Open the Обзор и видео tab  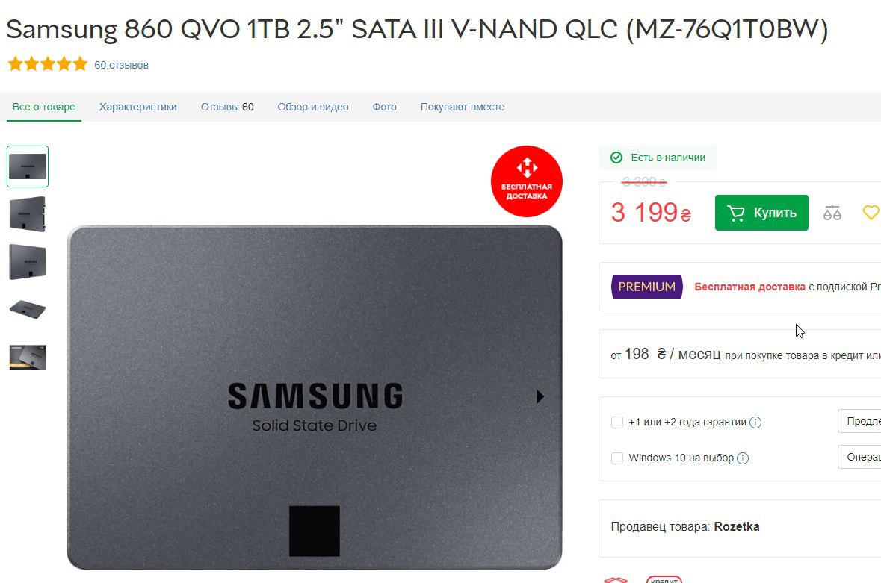pos(313,107)
